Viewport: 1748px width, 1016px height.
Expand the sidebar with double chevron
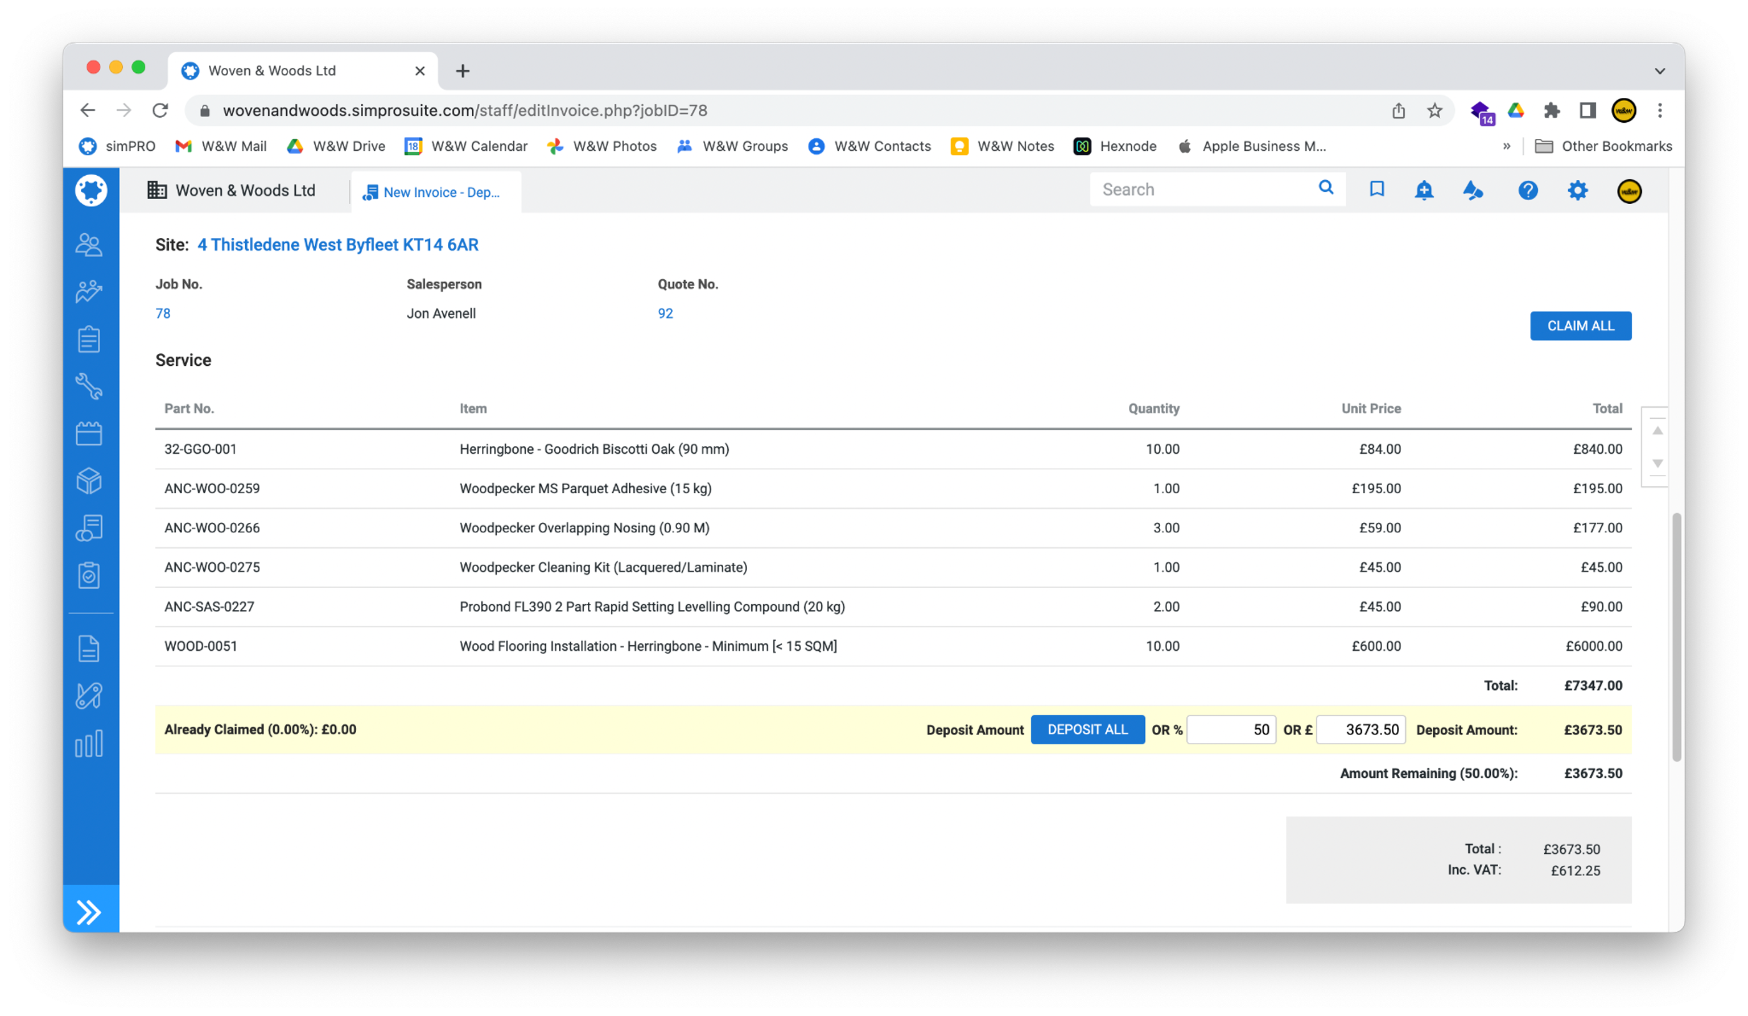tap(89, 911)
